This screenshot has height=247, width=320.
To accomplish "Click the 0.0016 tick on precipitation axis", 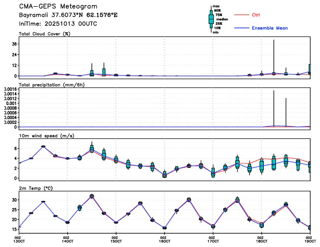I will pos(10,89).
